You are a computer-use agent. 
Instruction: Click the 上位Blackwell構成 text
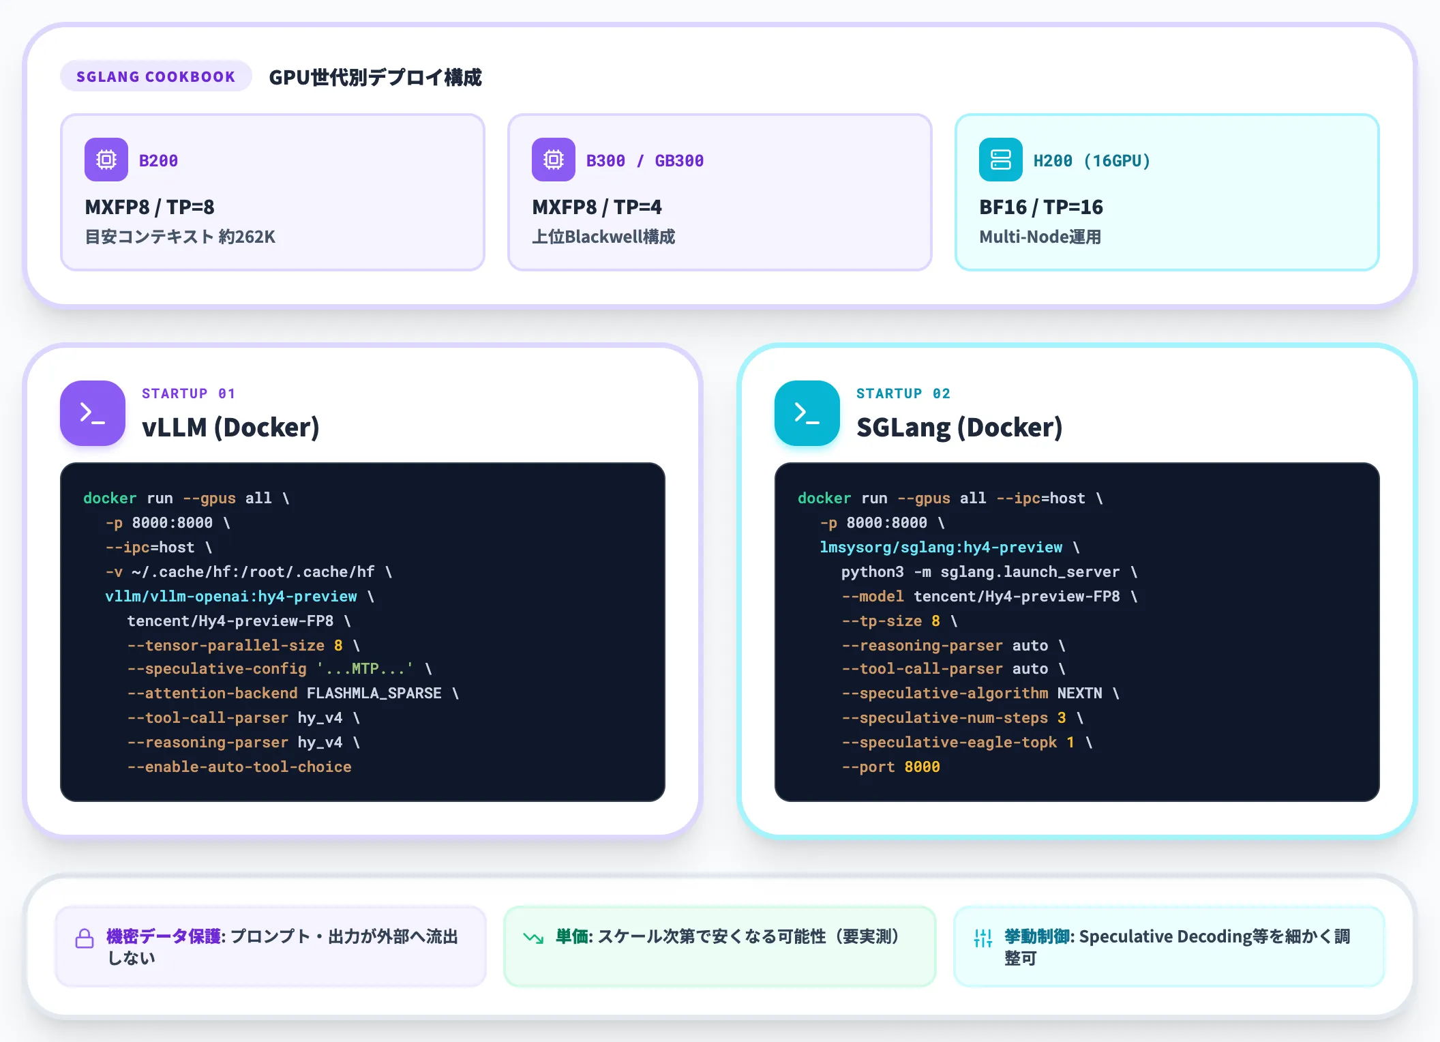(x=603, y=237)
